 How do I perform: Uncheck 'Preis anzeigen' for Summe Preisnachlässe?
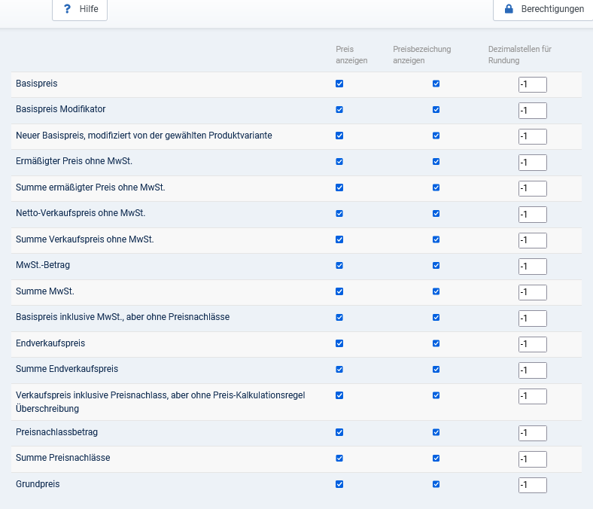coord(339,458)
